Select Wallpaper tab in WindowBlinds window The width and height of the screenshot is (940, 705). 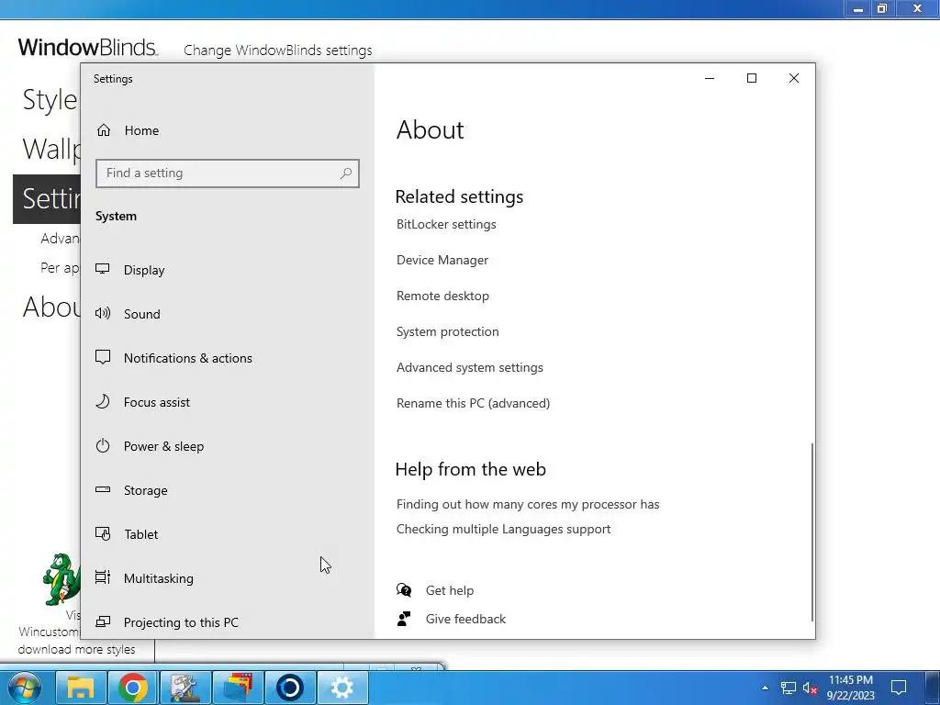click(51, 149)
